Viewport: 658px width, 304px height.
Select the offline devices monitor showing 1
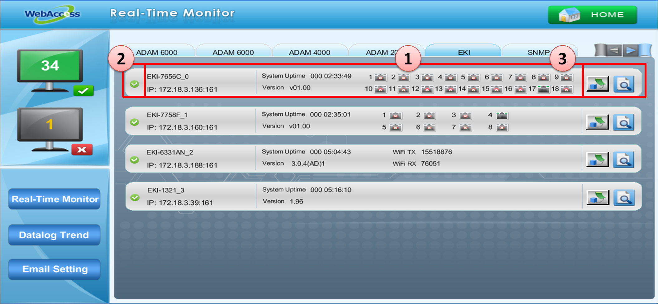(50, 129)
